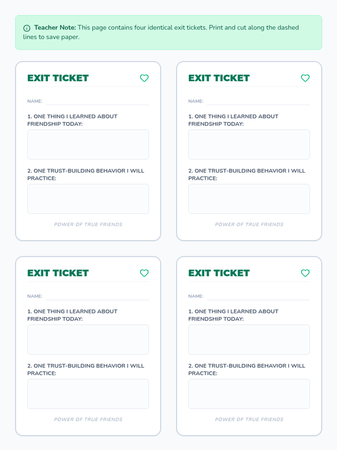Click the Name line on top-right ticket

click(258, 102)
